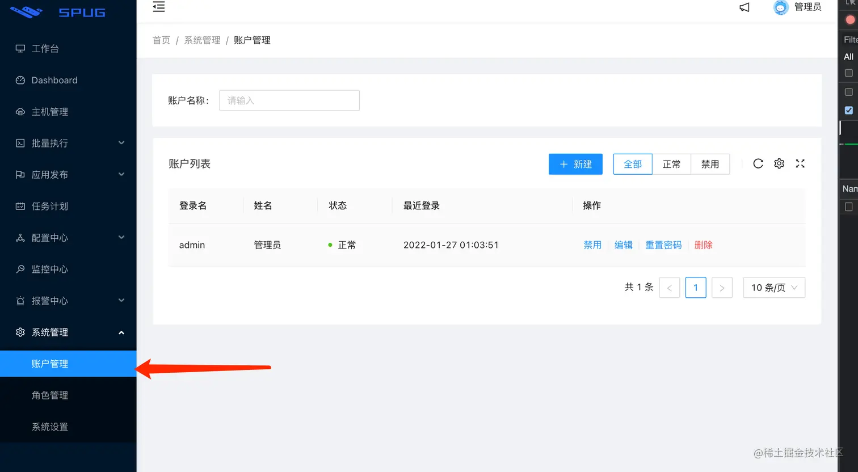Open the 主机管理 menu item
This screenshot has height=472, width=858.
point(68,112)
